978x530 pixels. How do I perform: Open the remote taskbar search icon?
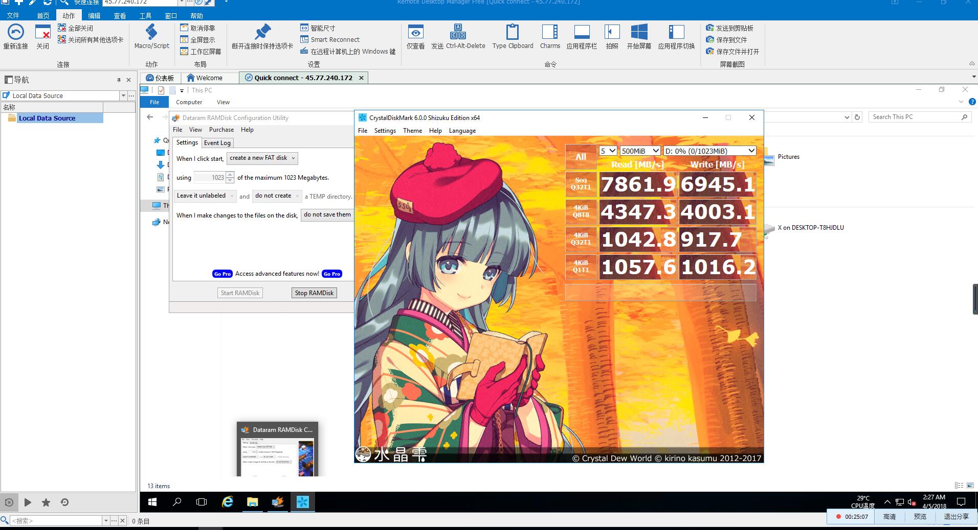point(177,502)
